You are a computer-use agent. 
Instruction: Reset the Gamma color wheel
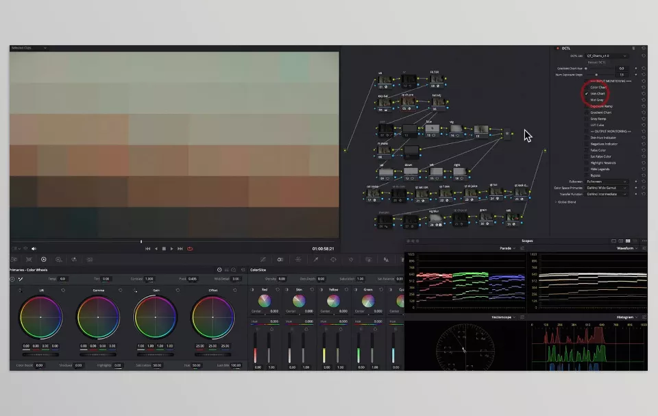coord(121,290)
